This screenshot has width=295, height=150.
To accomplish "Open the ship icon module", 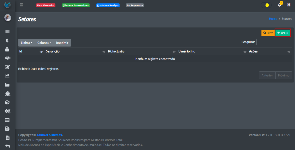I will pos(7,94).
